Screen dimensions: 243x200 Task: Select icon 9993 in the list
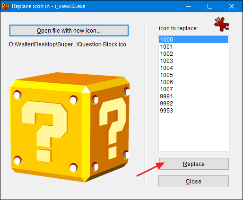[193, 111]
